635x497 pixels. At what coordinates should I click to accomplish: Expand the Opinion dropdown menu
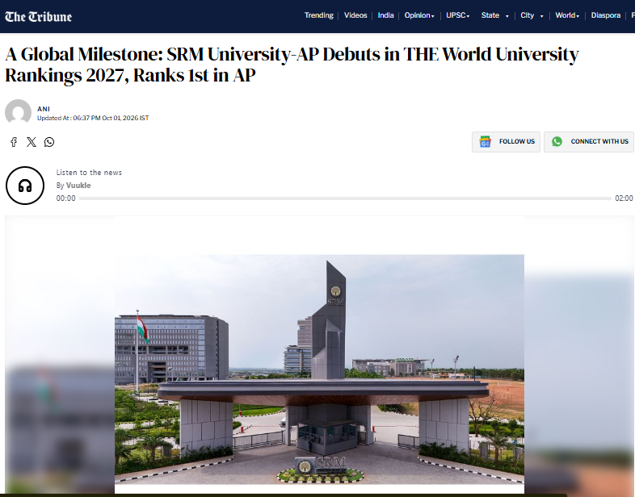419,15
